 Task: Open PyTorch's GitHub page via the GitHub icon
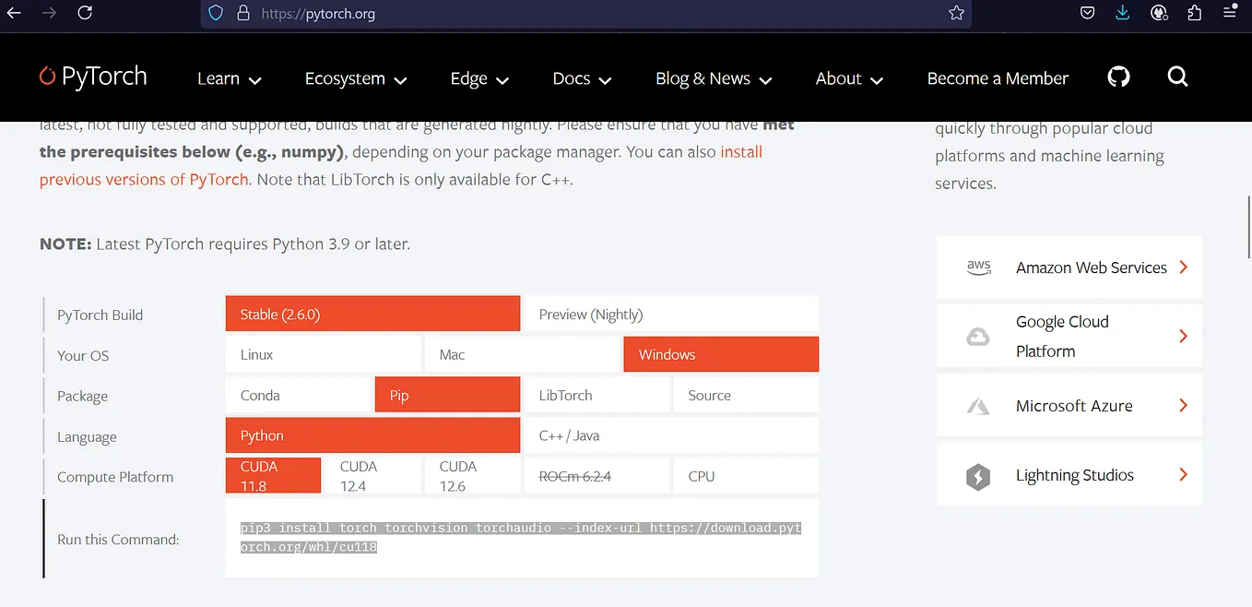[1117, 77]
